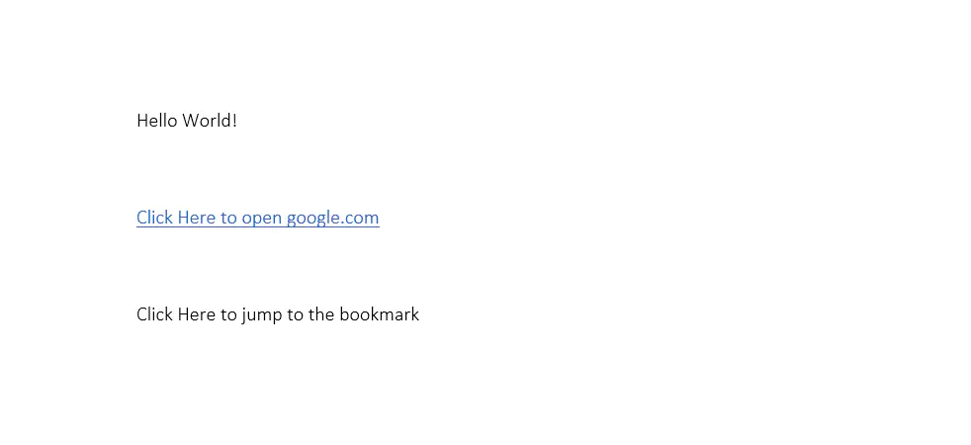The width and height of the screenshot is (971, 445).
Task: Click the first word "Click" of the hyperlink
Action: click(x=155, y=218)
